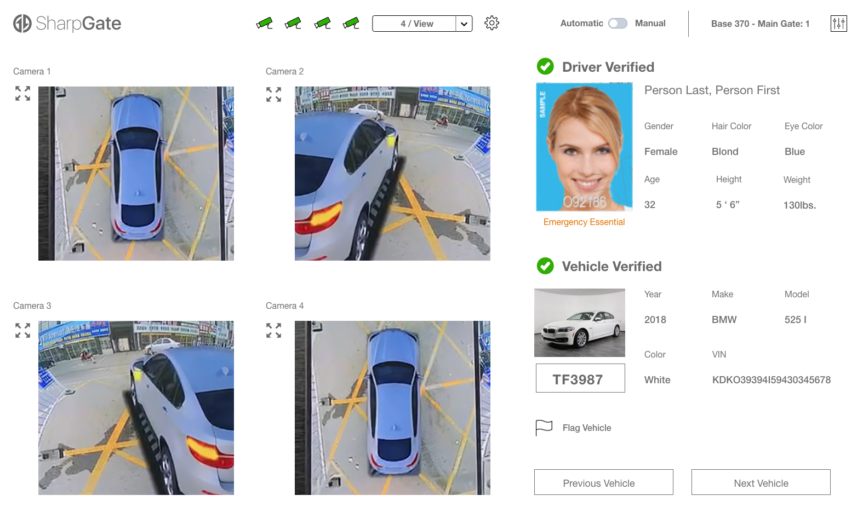863x530 pixels.
Task: Click the Eye Color value Blue
Action: [x=795, y=152]
